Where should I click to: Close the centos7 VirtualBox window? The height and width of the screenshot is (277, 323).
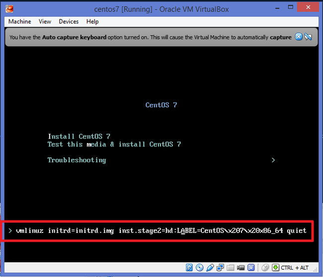308,7
